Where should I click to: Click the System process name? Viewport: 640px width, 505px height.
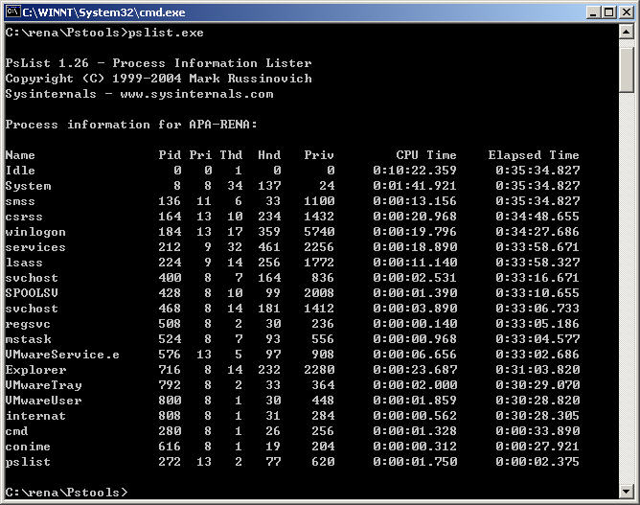(x=28, y=186)
